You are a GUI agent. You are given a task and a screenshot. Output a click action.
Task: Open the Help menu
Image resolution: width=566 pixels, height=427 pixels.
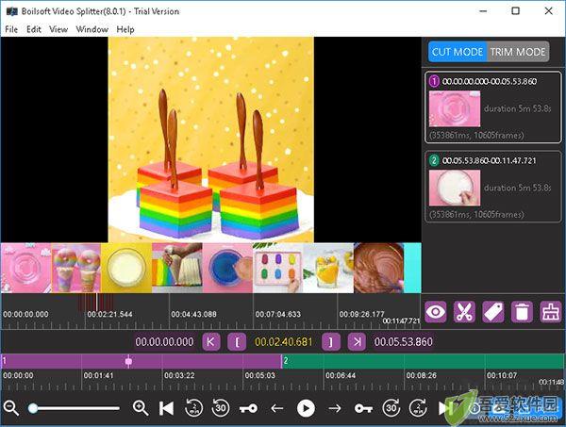(125, 29)
